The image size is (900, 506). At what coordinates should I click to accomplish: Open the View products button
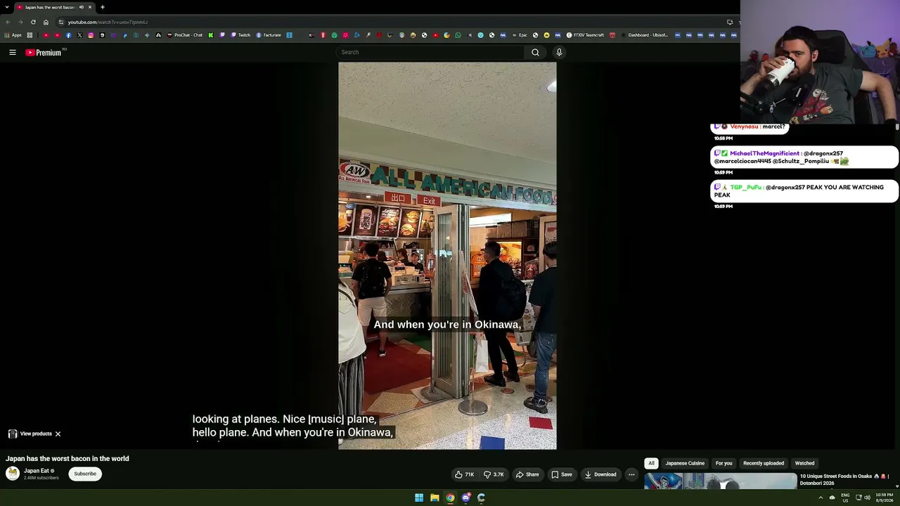[30, 434]
